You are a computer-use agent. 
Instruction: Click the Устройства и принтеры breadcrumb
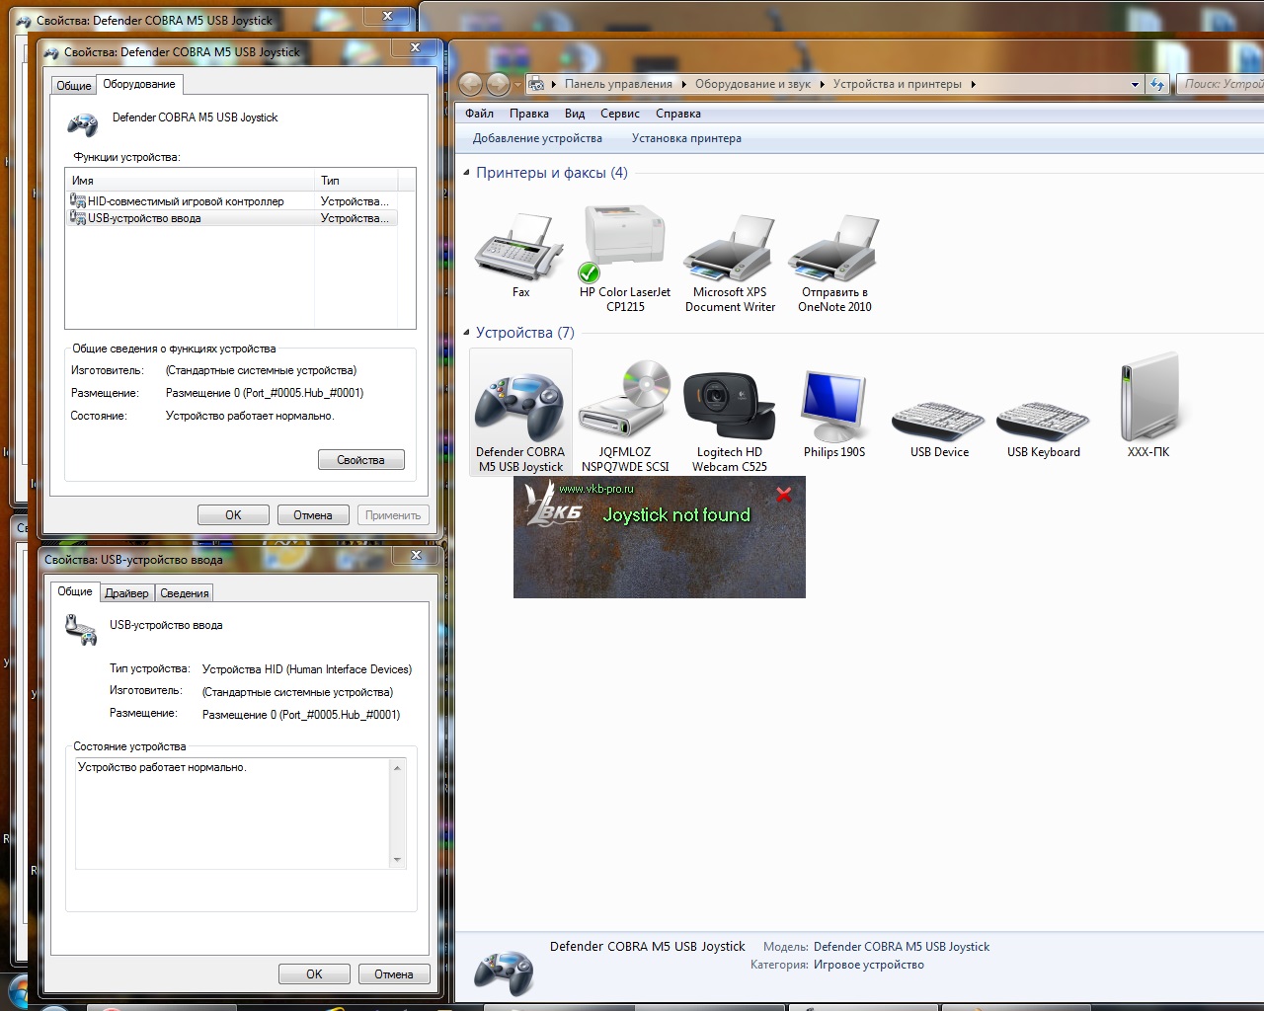click(x=897, y=84)
